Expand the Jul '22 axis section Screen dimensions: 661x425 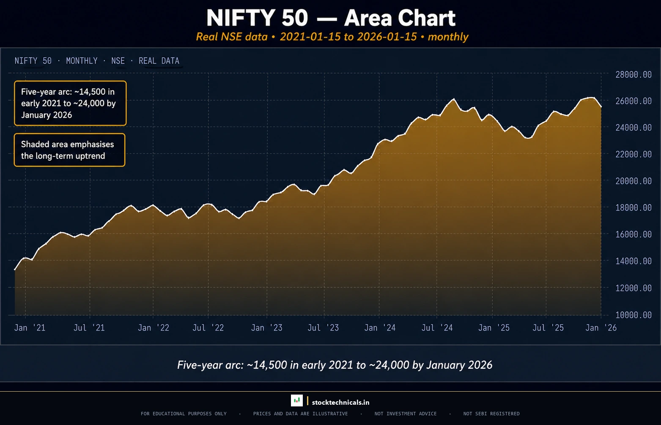pos(208,327)
